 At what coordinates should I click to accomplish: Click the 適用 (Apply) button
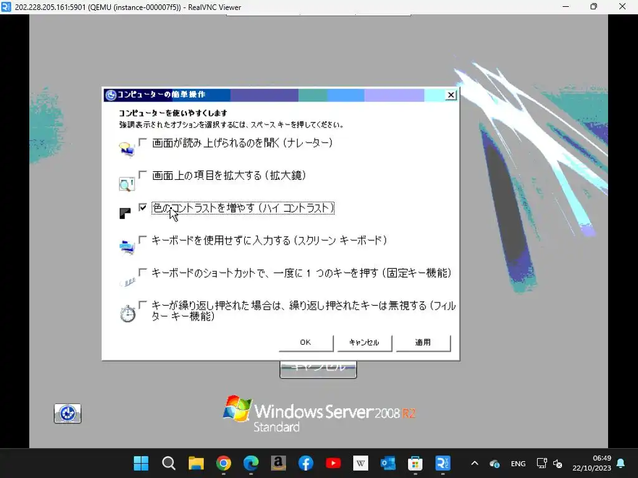tap(423, 343)
